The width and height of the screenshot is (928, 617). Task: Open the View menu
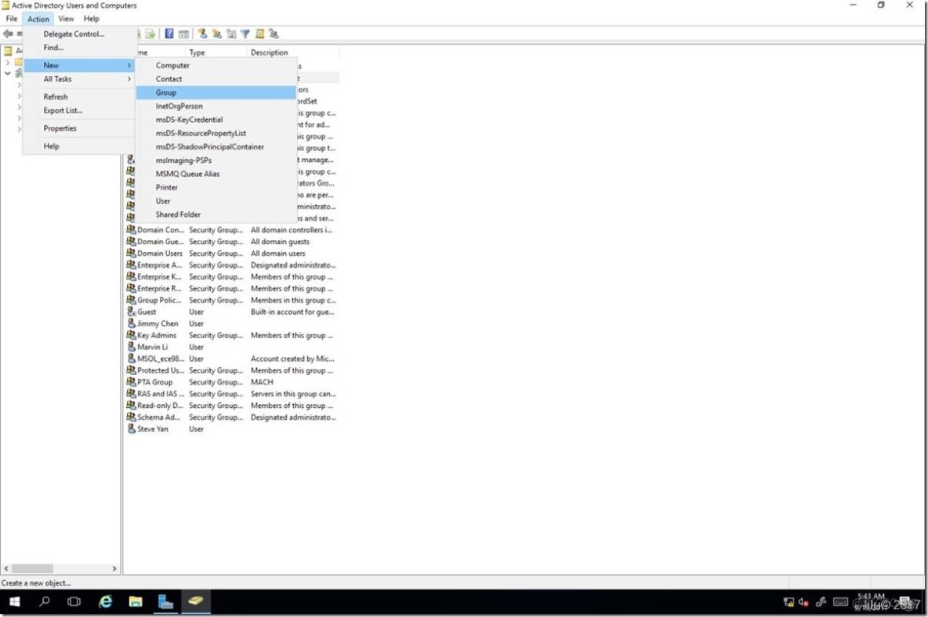[x=66, y=18]
